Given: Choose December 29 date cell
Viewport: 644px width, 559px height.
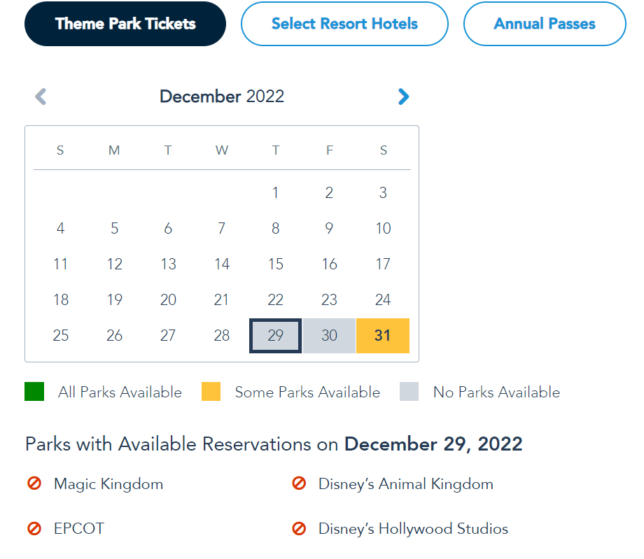Looking at the screenshot, I should click(x=276, y=336).
